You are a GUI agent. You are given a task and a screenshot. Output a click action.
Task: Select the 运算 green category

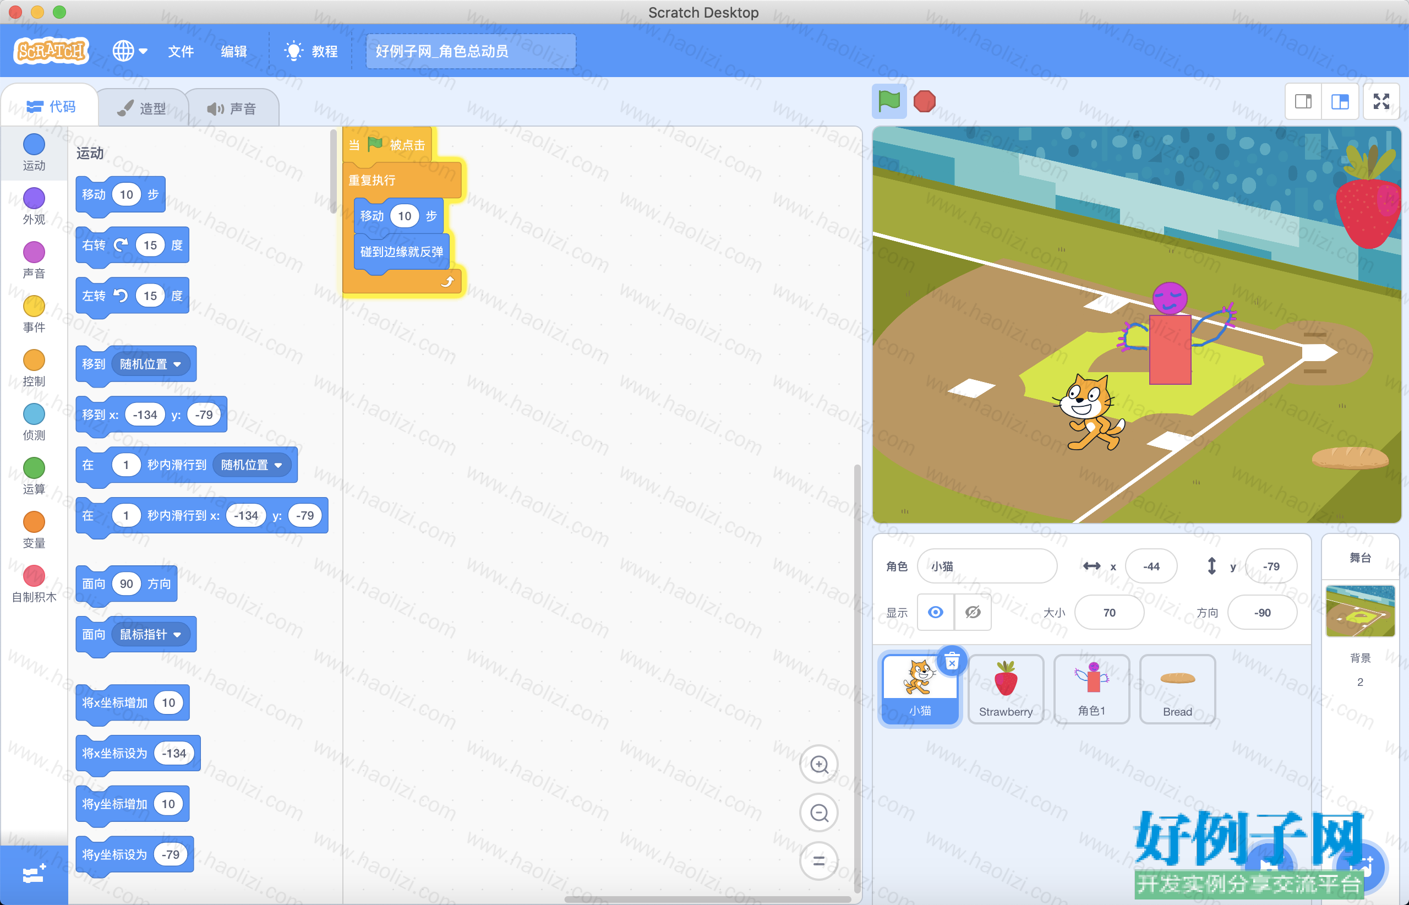point(34,476)
